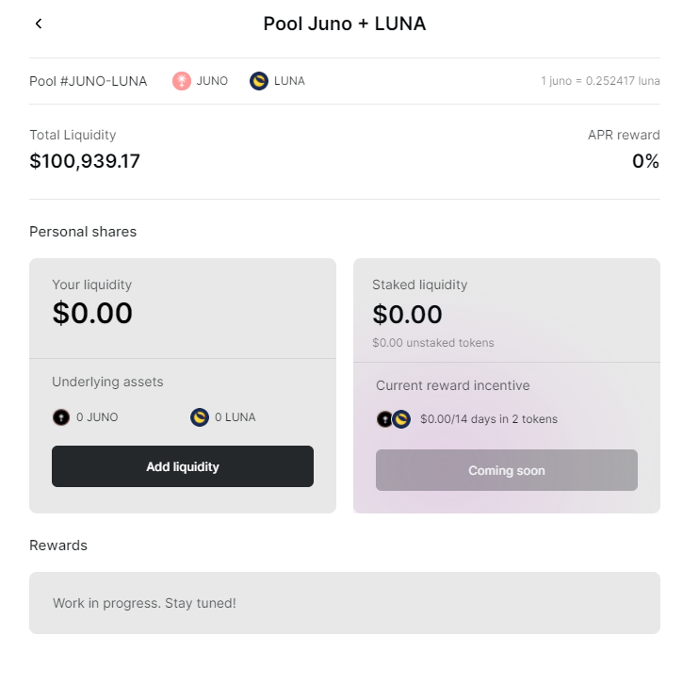Click the Work in progress rewards panel
699x684 pixels.
pyautogui.click(x=345, y=603)
